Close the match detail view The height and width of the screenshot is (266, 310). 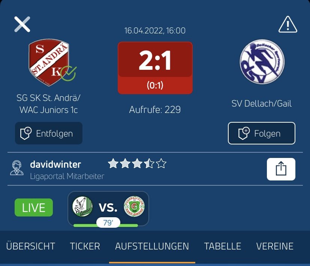pyautogui.click(x=22, y=24)
